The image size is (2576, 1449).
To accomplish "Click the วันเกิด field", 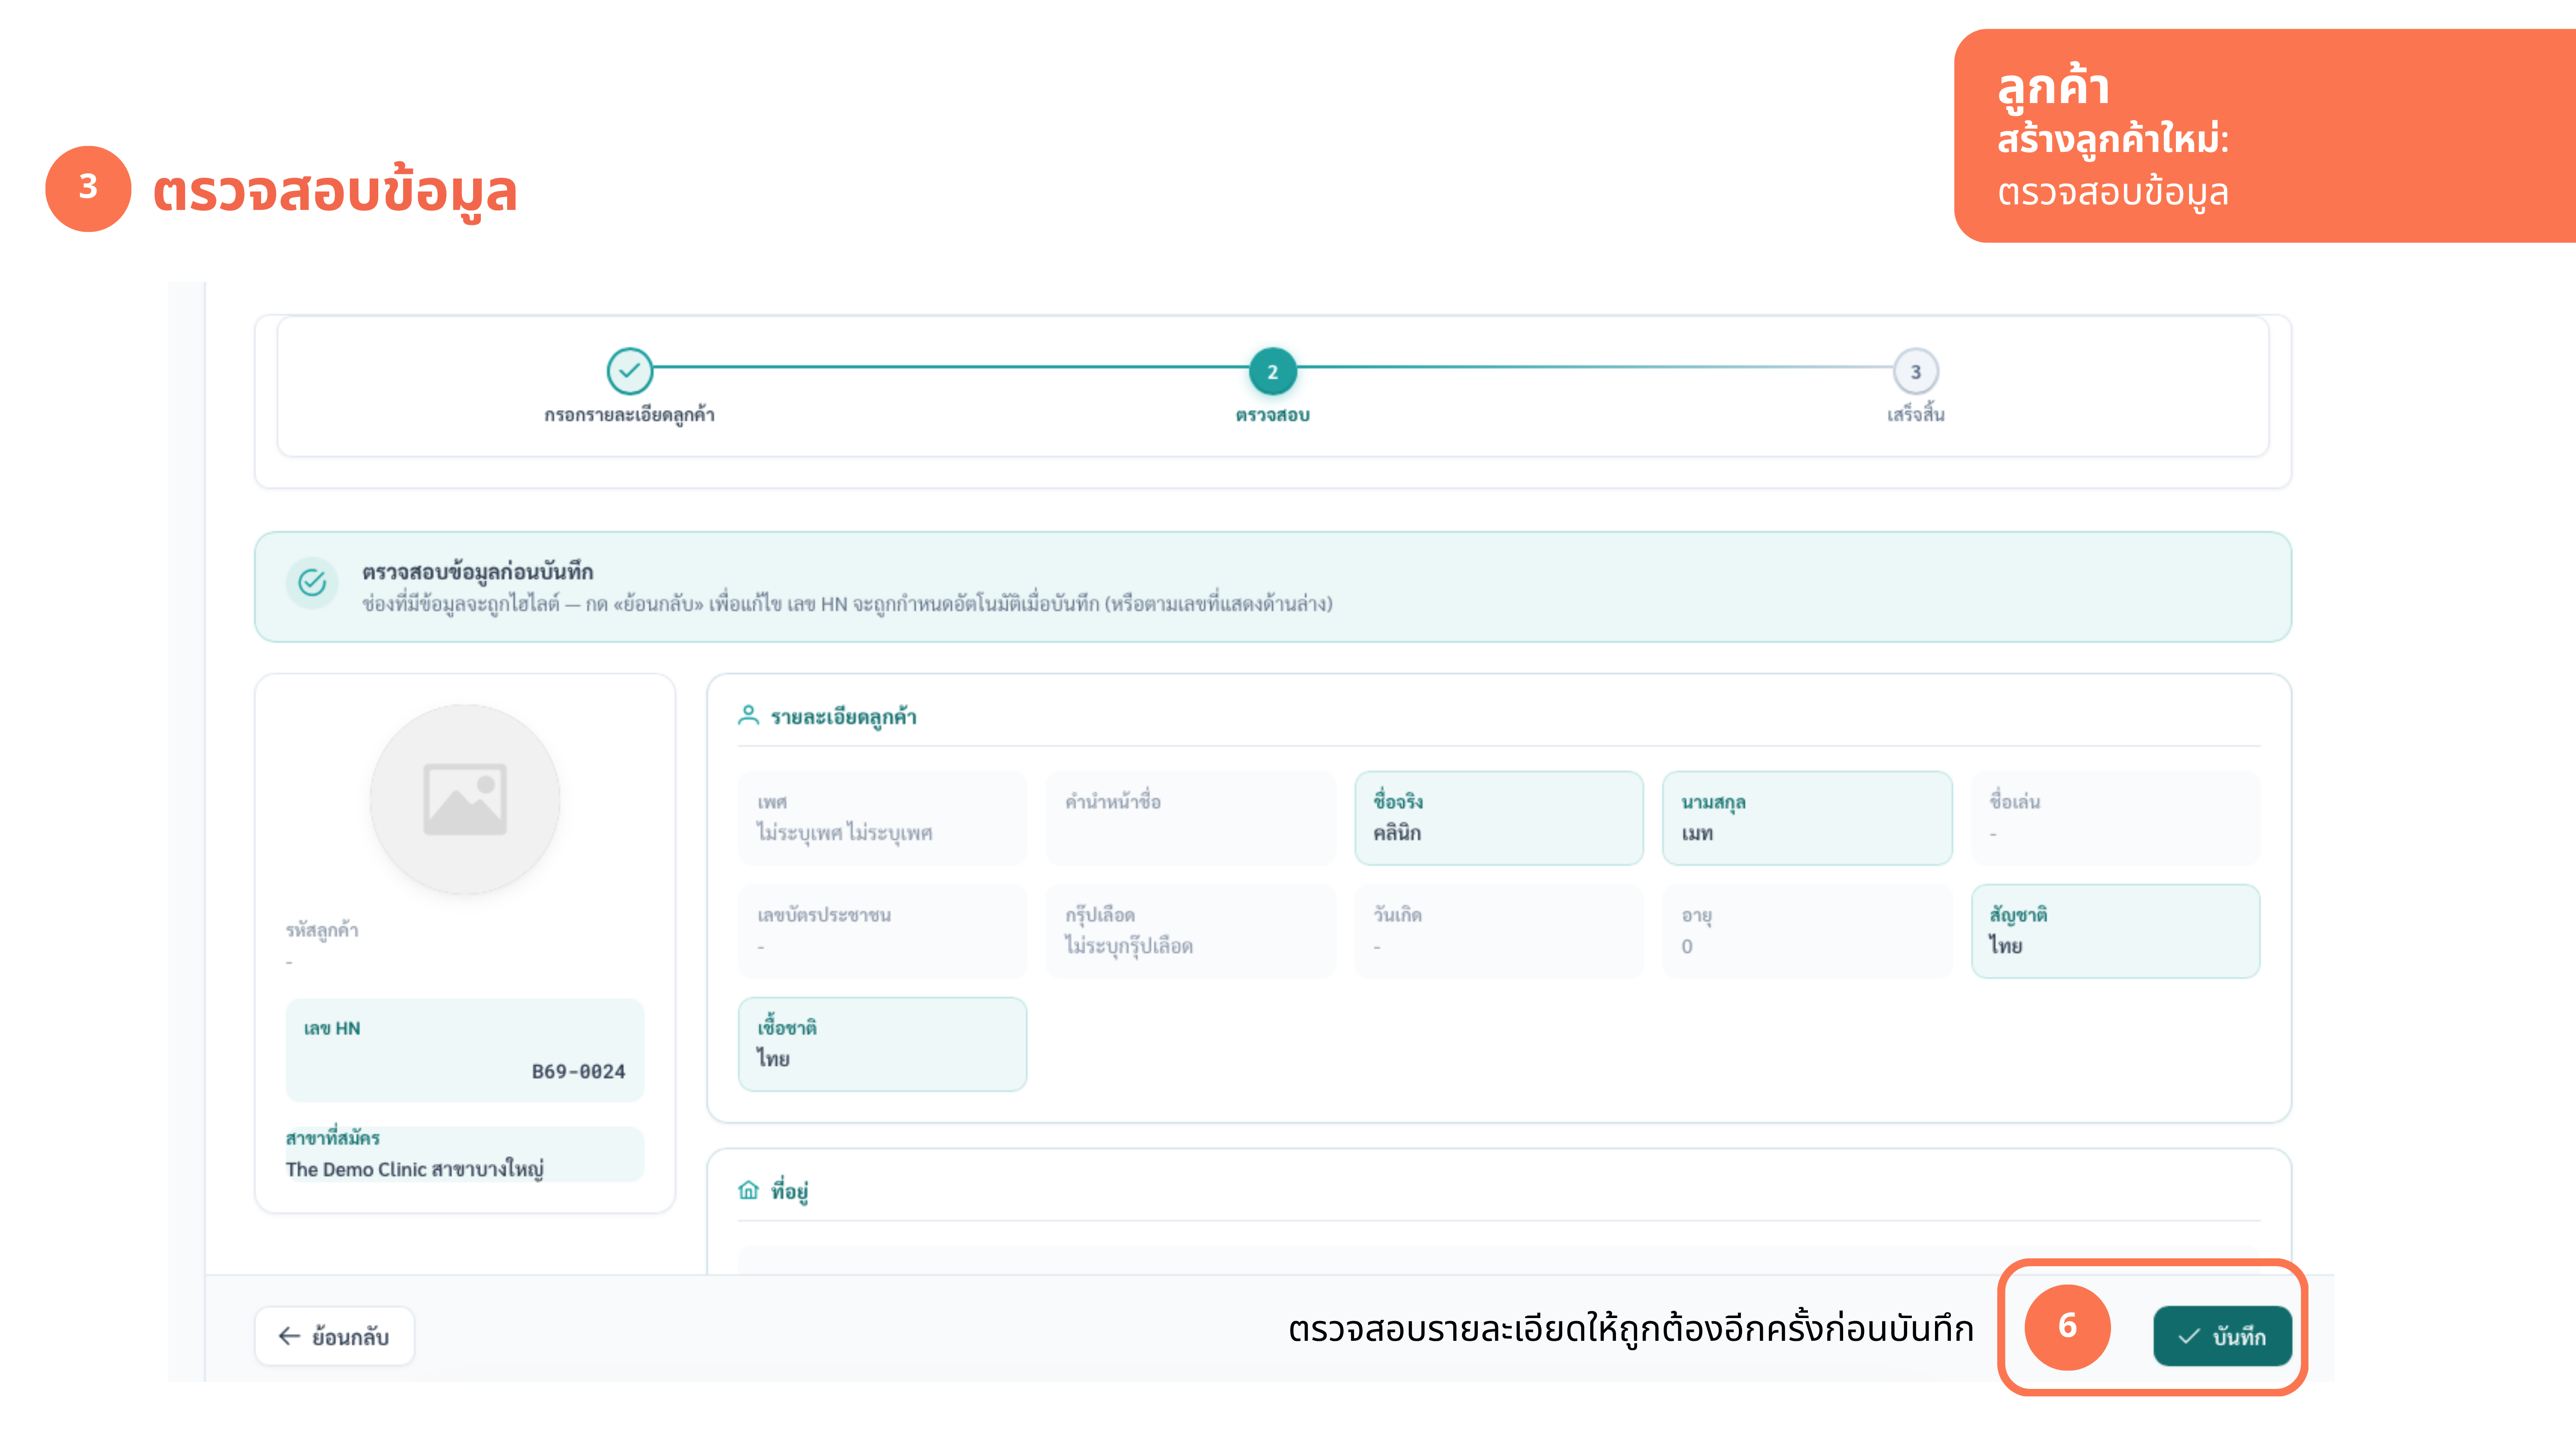I will 1498,930.
